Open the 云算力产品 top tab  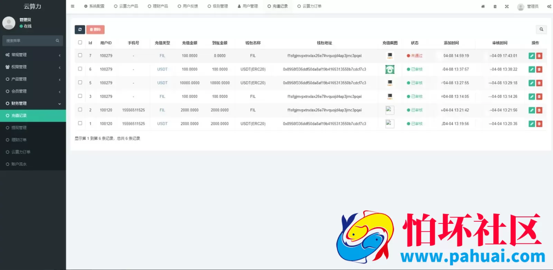pyautogui.click(x=126, y=6)
